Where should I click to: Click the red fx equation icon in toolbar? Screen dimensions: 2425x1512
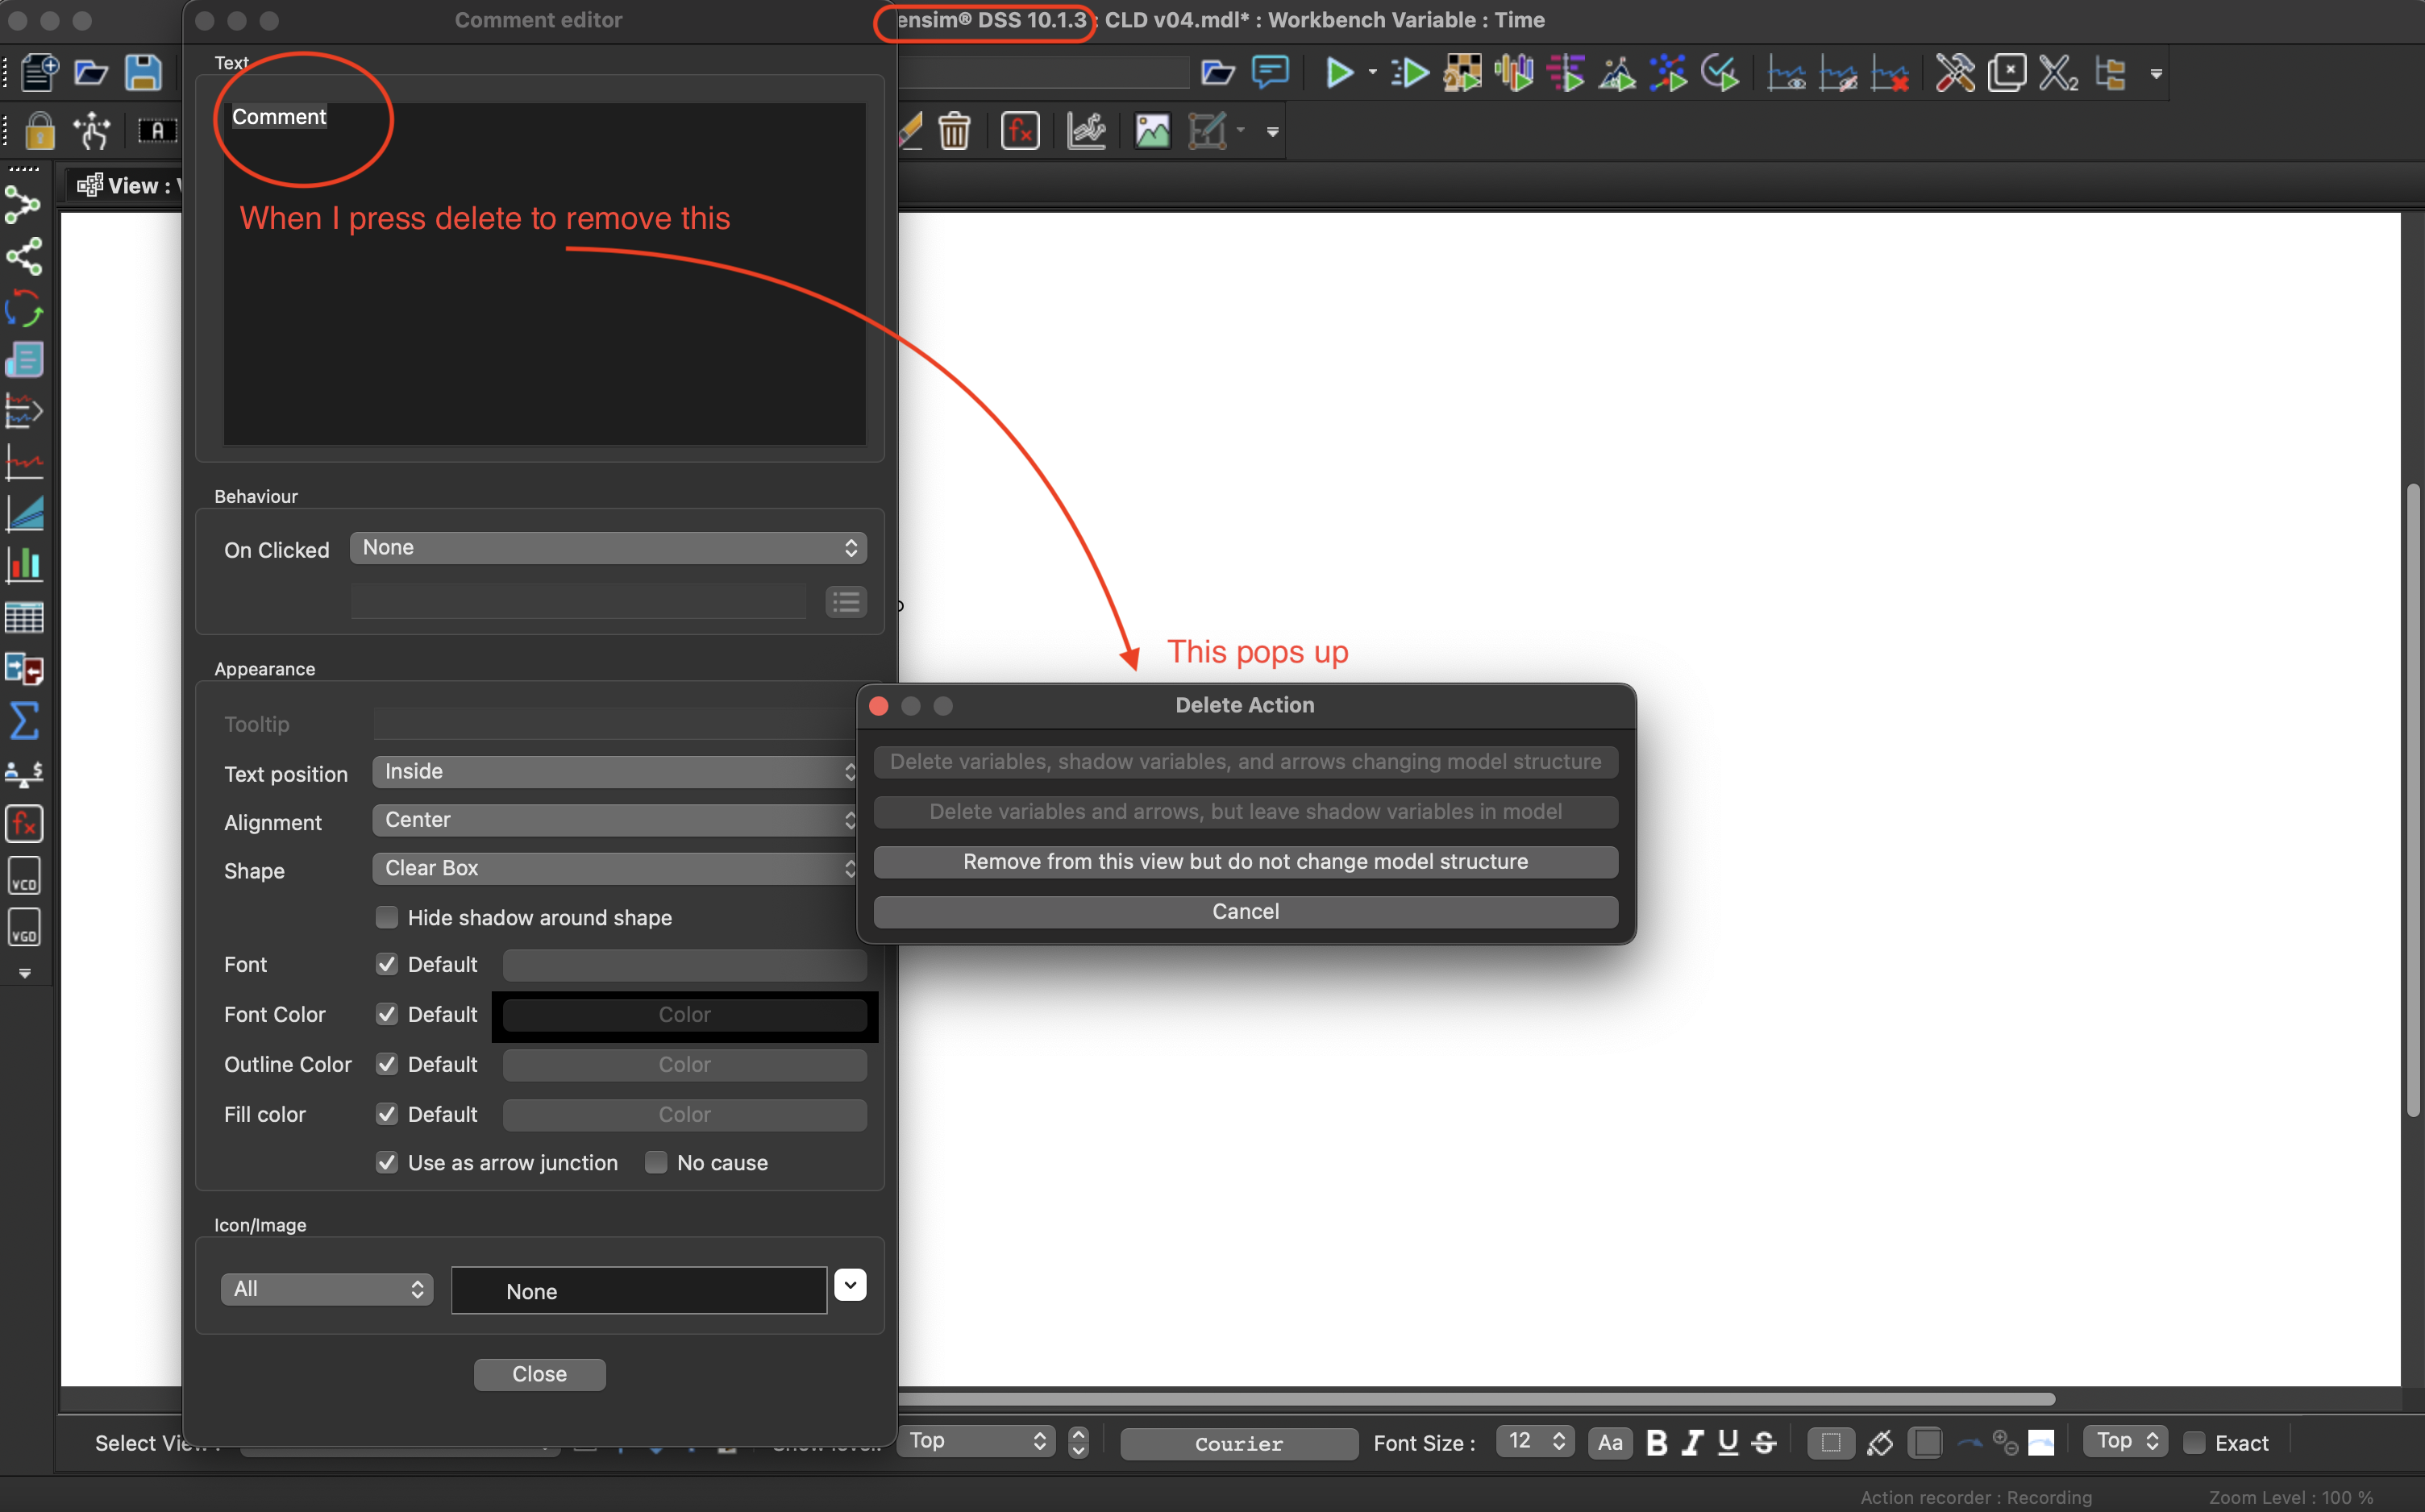(1020, 131)
